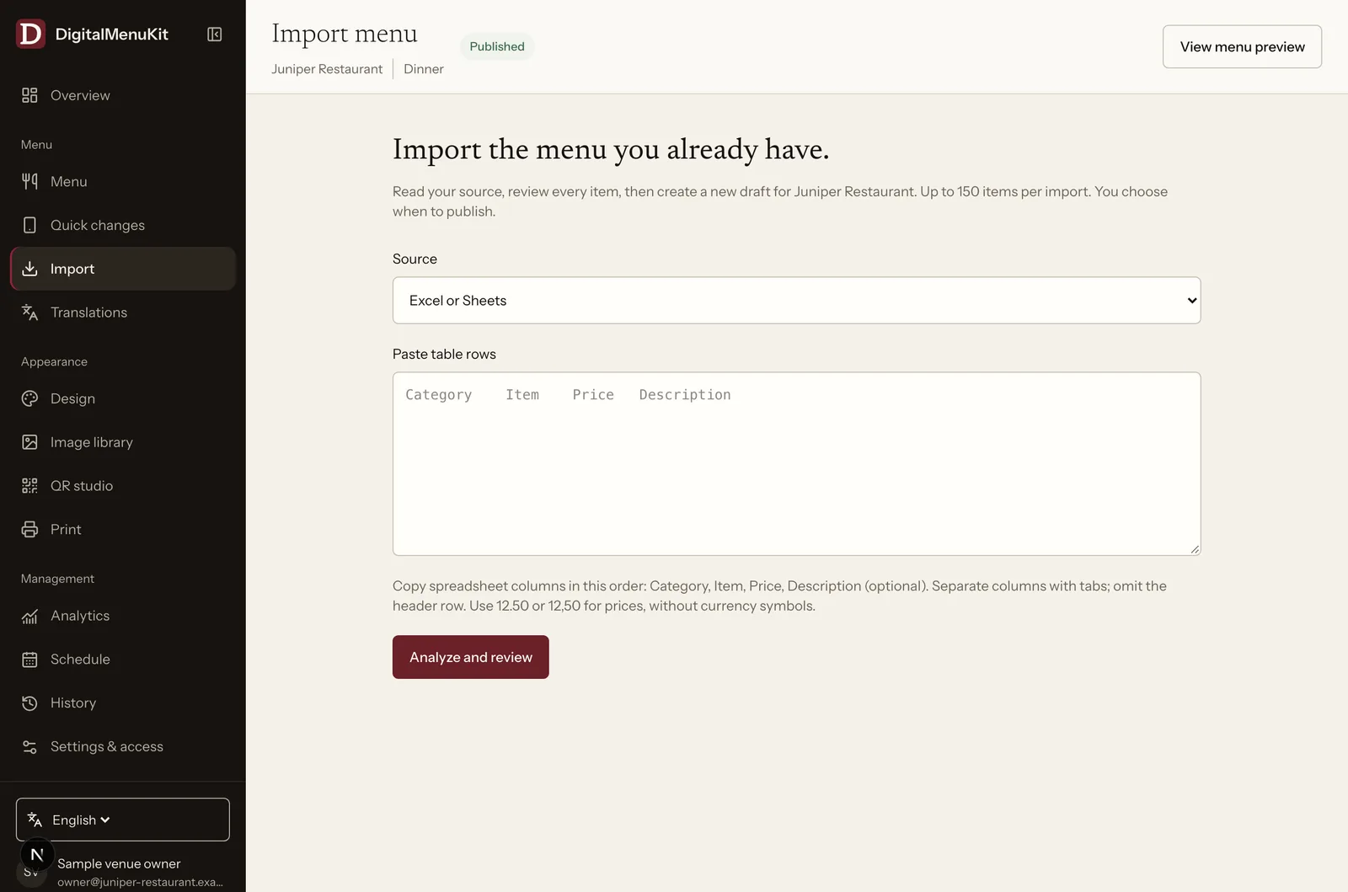This screenshot has width=1348, height=892.
Task: Select the Import sidebar item
Action: [123, 269]
